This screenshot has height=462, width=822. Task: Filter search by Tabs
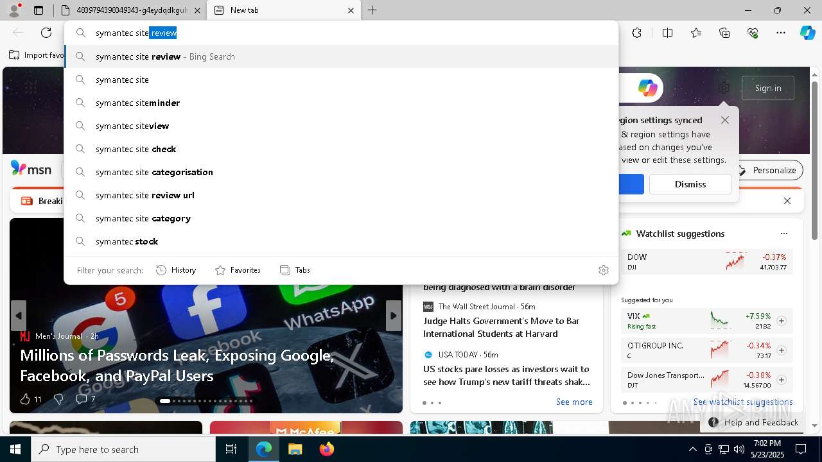click(295, 270)
